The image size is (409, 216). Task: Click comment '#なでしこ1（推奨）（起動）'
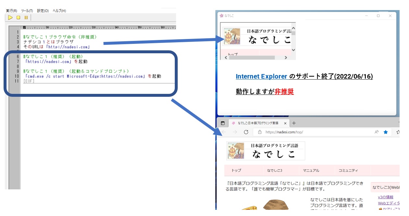tap(53, 57)
